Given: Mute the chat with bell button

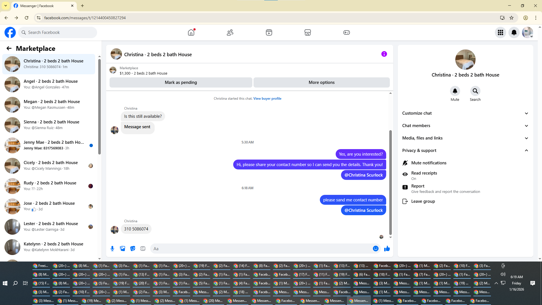Looking at the screenshot, I should click(455, 91).
